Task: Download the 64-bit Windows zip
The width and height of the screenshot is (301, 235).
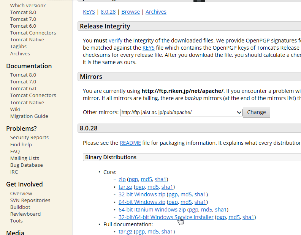Action: 142,202
